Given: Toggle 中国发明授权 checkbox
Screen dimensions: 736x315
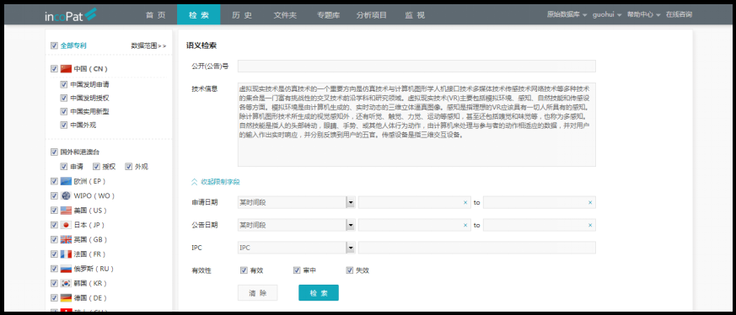Looking at the screenshot, I should click(64, 98).
